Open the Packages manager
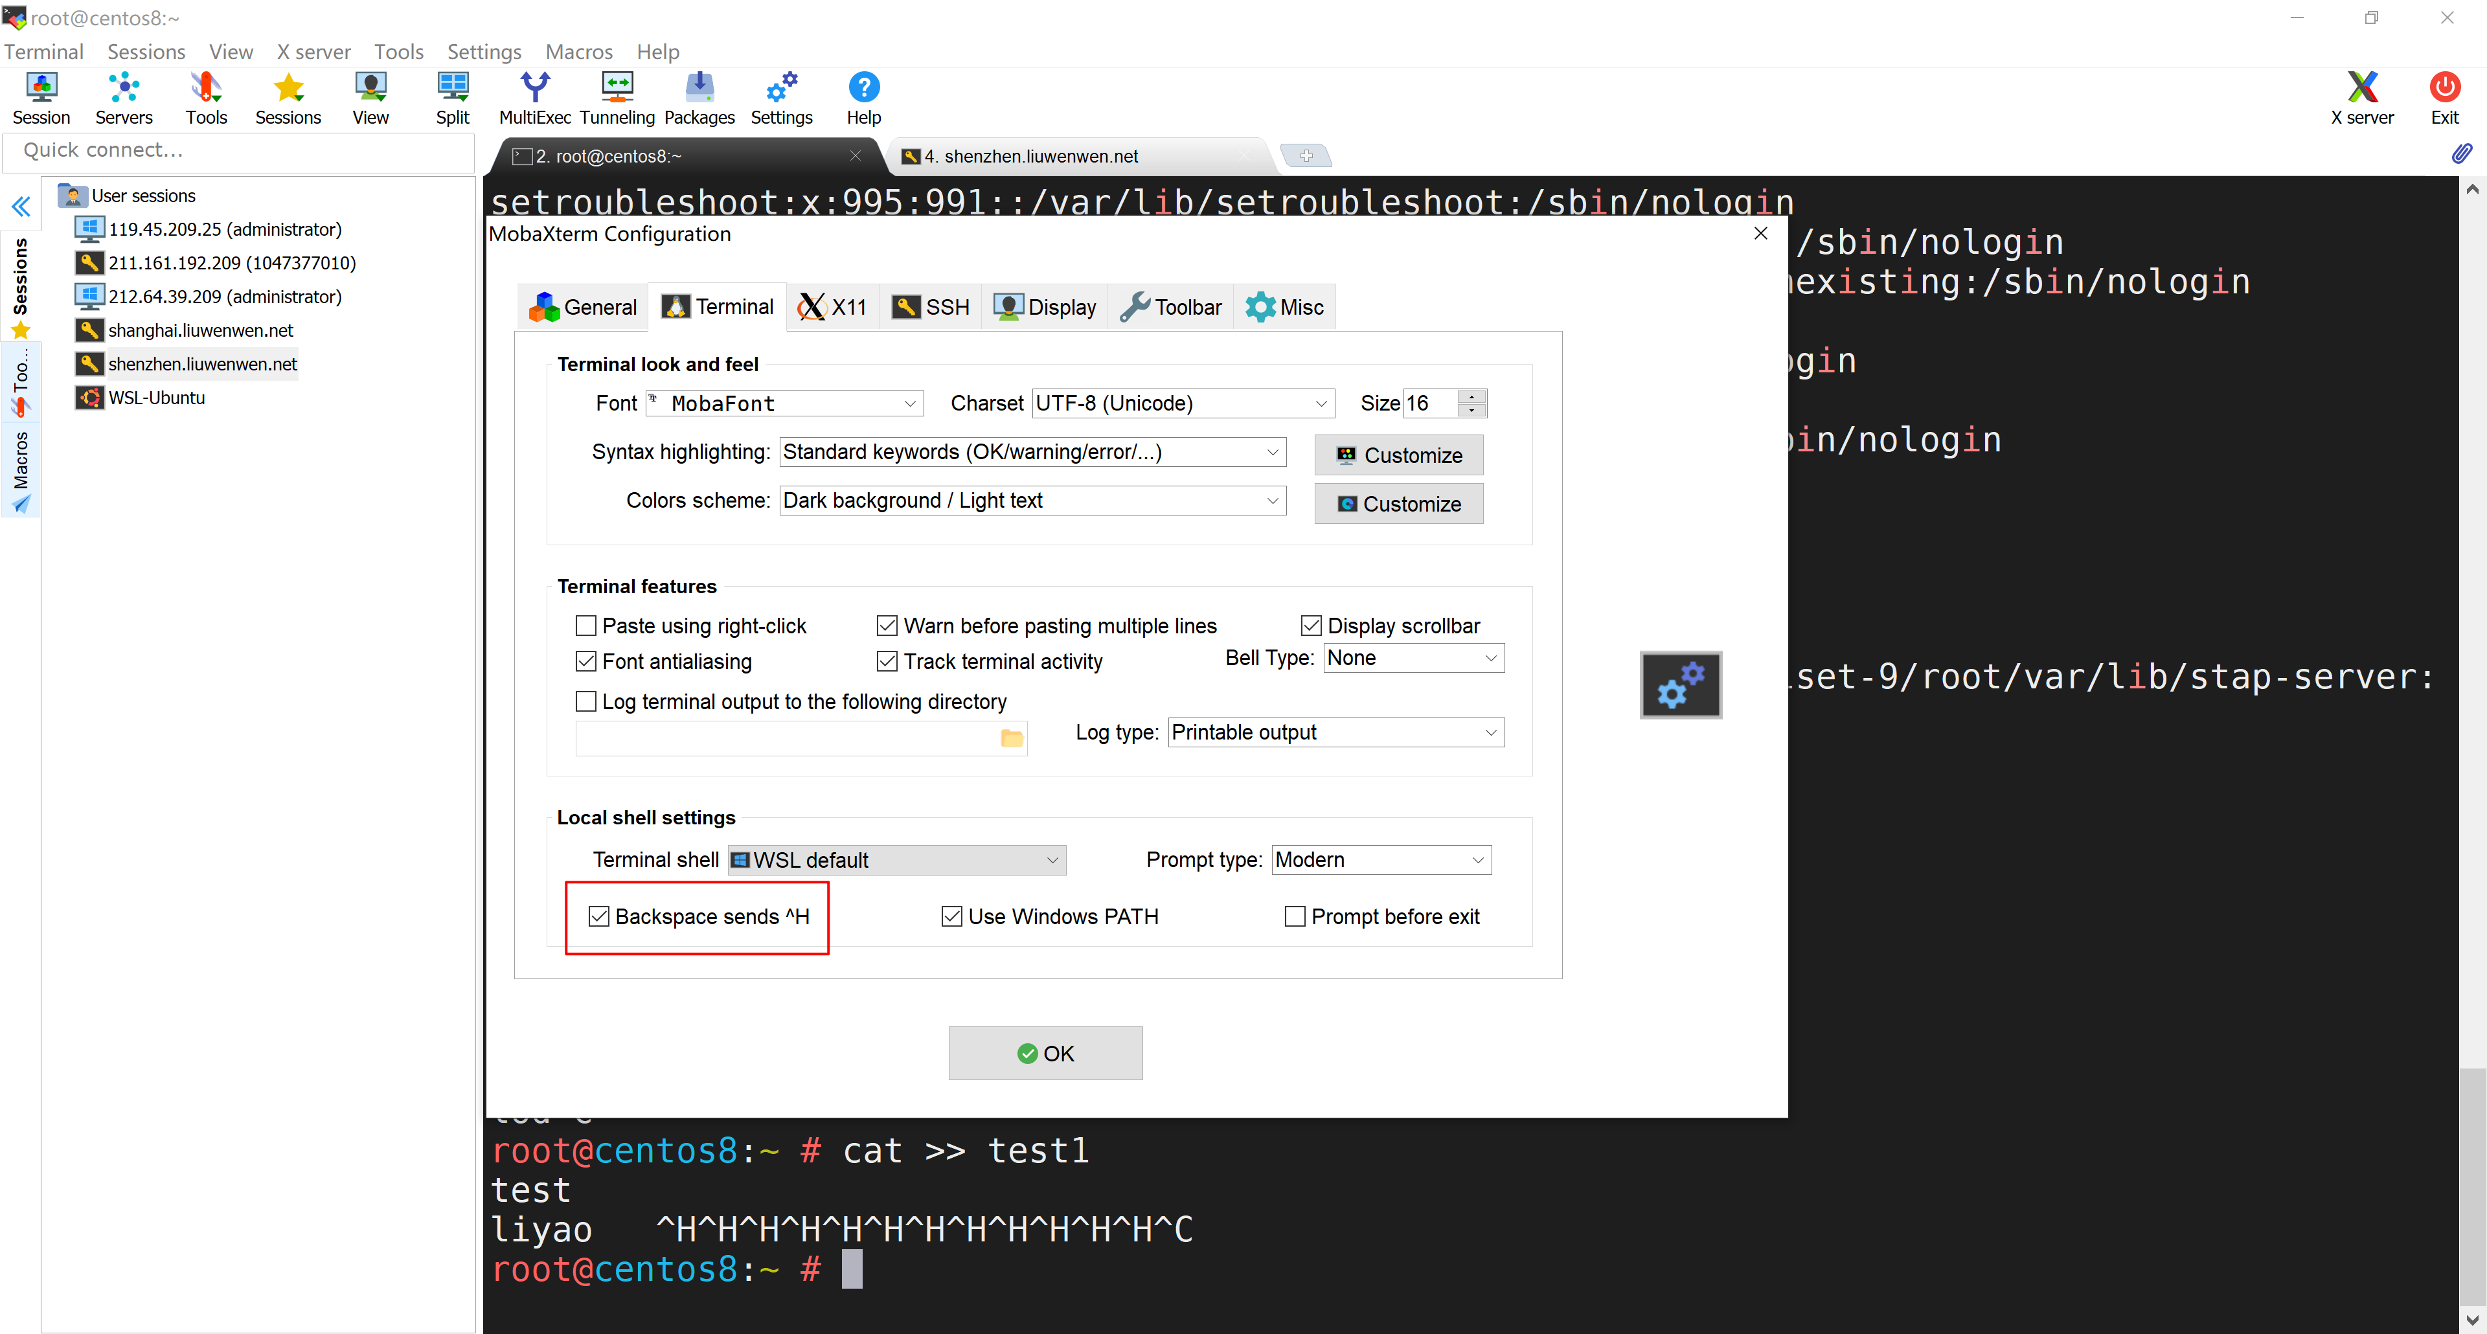Image resolution: width=2487 pixels, height=1334 pixels. pos(700,96)
